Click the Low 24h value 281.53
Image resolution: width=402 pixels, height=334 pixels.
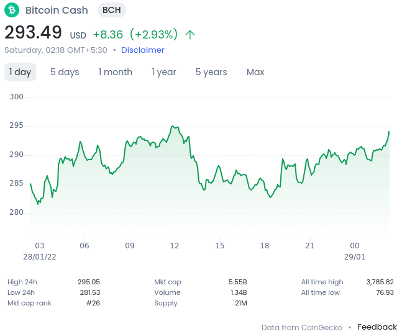(x=90, y=292)
